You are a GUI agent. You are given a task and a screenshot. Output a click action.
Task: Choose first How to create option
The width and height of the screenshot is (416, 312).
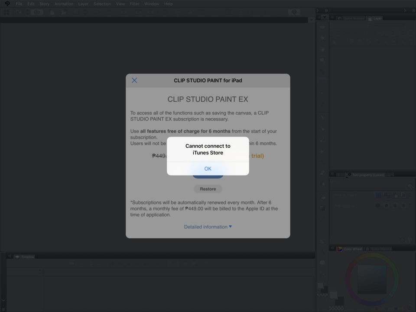[x=378, y=195]
